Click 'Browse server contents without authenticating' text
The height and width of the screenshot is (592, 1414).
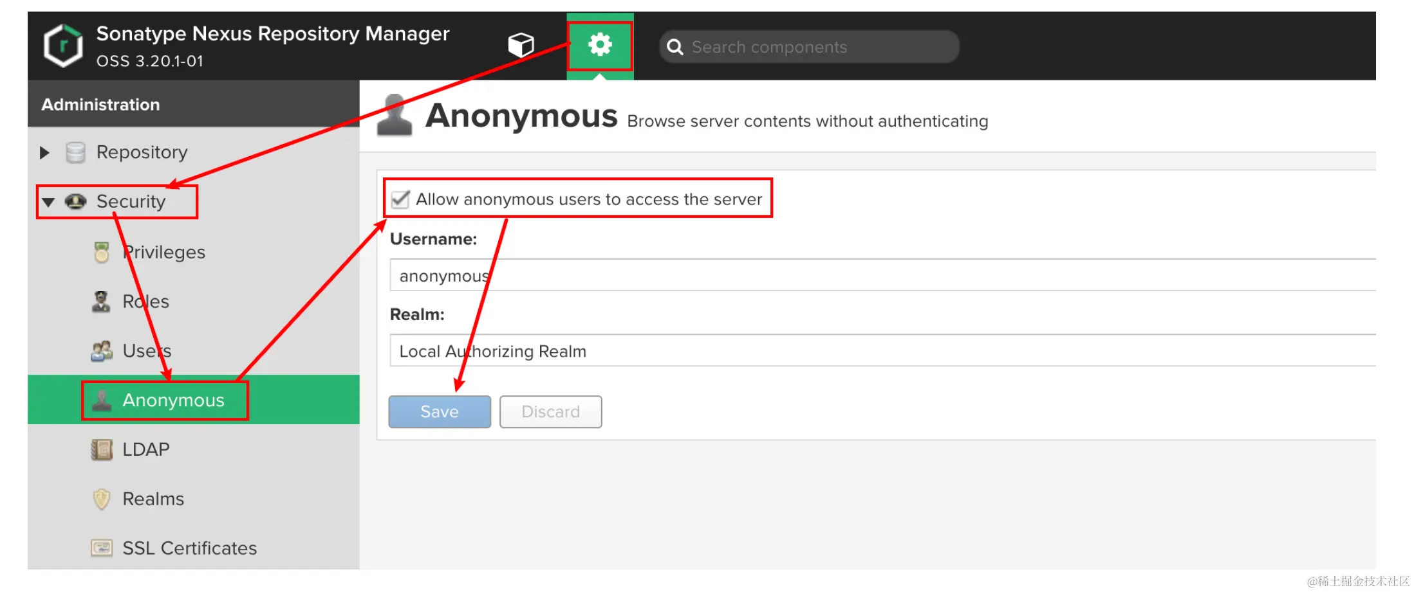tap(807, 121)
